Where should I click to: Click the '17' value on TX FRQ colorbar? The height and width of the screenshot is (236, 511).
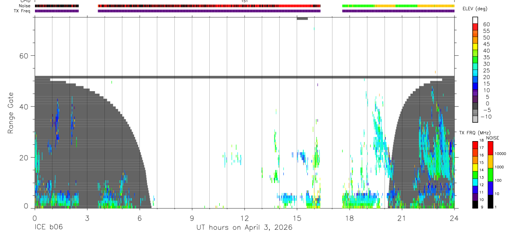(x=481, y=148)
